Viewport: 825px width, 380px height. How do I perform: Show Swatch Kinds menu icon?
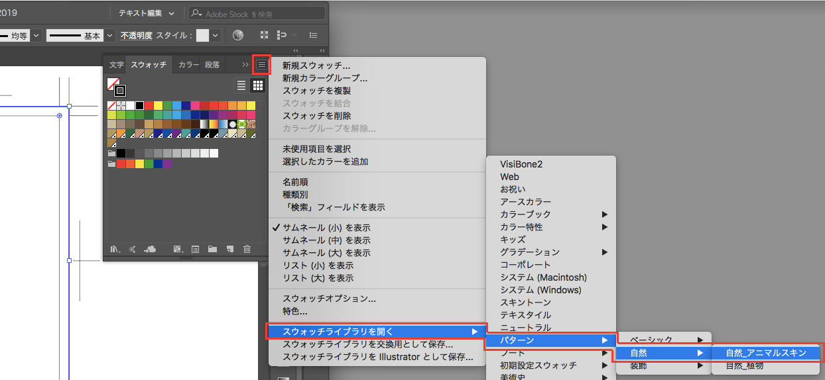coord(178,249)
